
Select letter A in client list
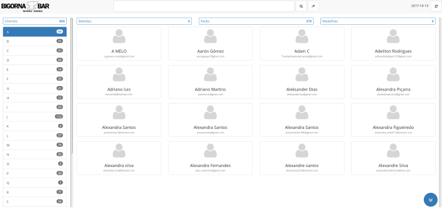pos(35,32)
